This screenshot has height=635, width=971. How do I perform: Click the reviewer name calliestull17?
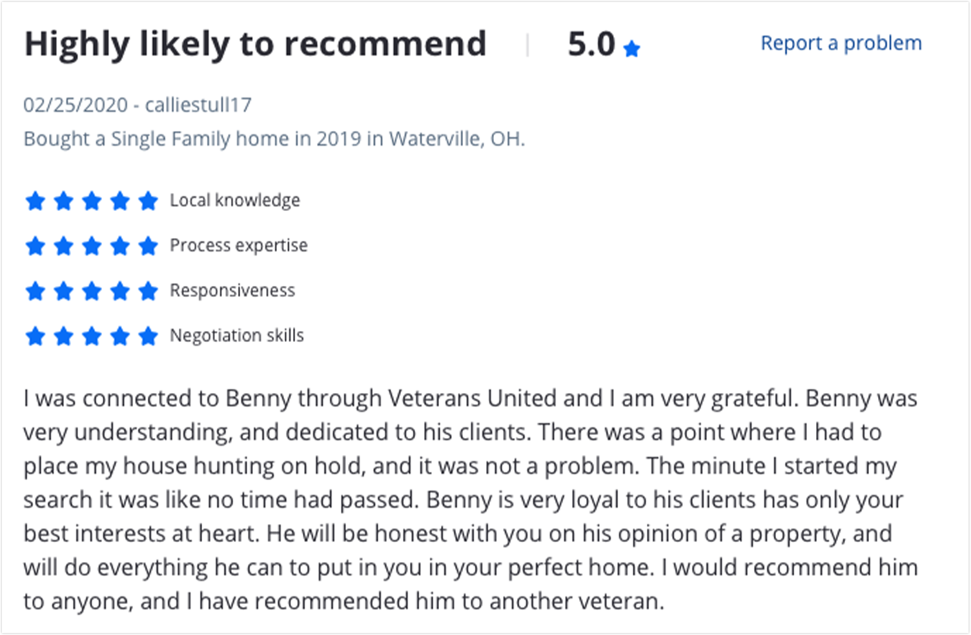[198, 105]
